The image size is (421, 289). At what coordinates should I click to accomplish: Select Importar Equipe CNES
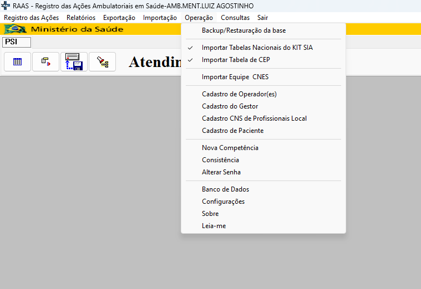tap(263, 77)
